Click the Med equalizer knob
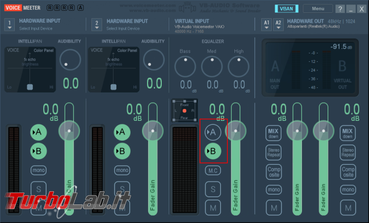Image resolution: width=369 pixels, height=223 pixels. coord(212,66)
